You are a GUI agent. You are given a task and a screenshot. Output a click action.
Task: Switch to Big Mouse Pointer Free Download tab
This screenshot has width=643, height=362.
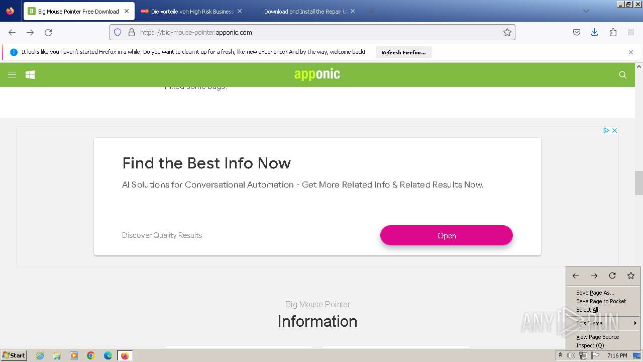click(x=78, y=11)
